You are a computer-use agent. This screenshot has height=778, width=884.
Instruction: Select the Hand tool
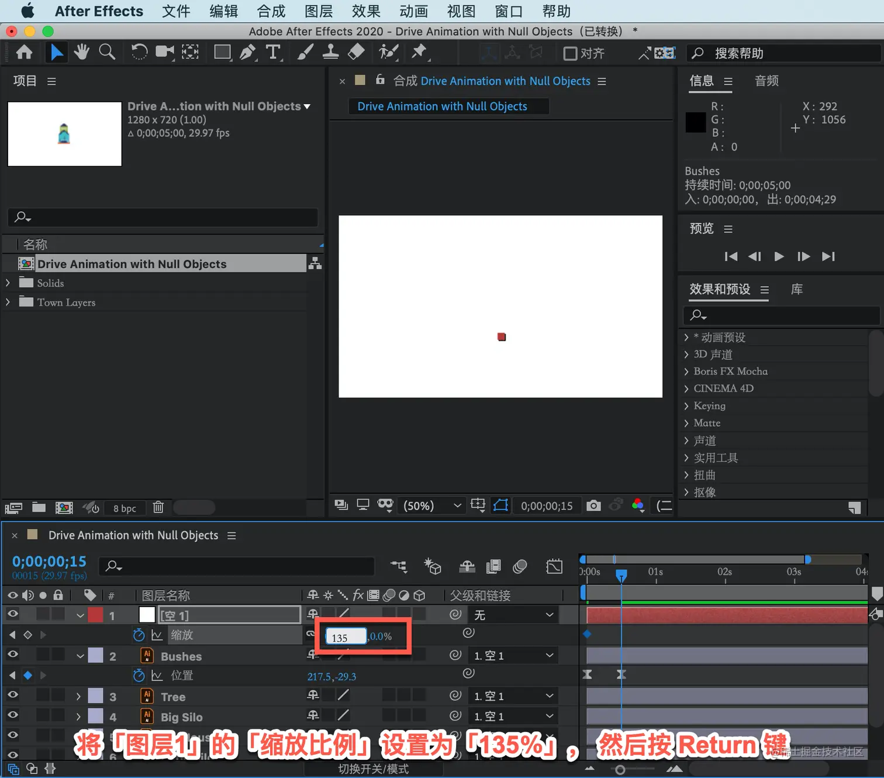(x=81, y=52)
